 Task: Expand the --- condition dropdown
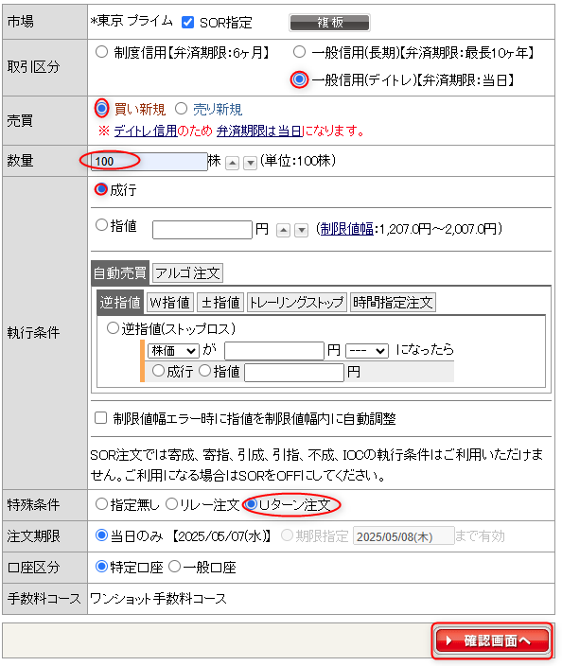pyautogui.click(x=367, y=351)
